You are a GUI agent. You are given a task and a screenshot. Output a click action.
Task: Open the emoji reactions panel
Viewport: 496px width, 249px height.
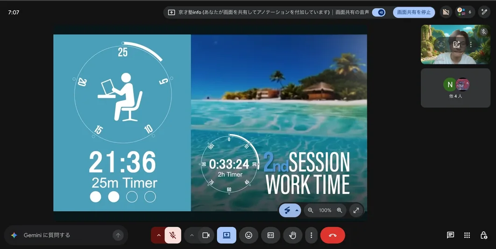248,235
